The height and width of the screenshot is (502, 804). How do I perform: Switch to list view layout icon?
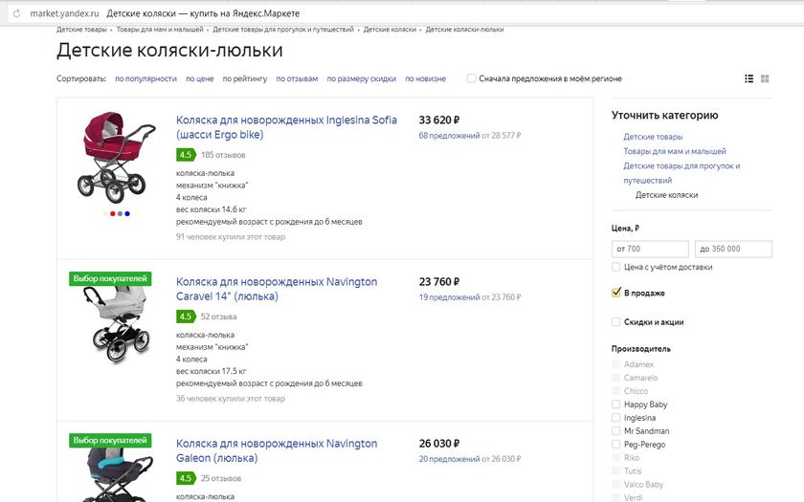tap(749, 78)
